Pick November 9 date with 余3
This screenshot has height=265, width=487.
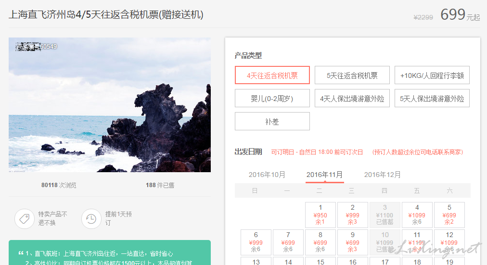tap(353, 242)
